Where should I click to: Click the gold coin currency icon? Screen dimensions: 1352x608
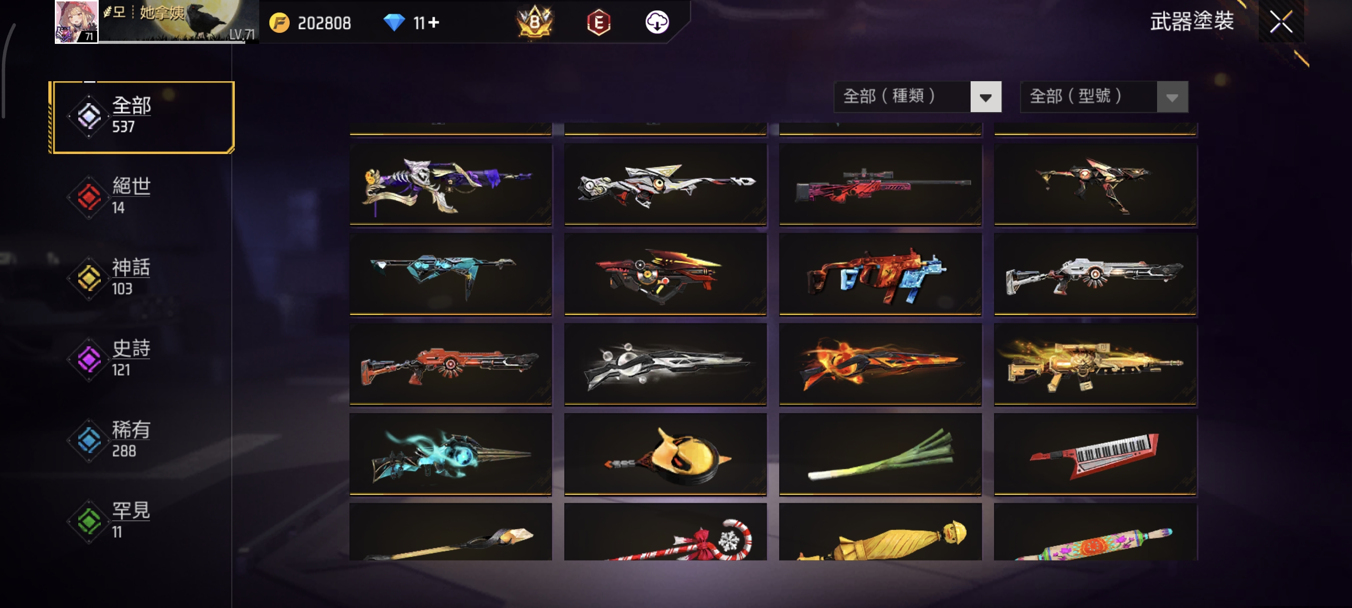click(279, 22)
